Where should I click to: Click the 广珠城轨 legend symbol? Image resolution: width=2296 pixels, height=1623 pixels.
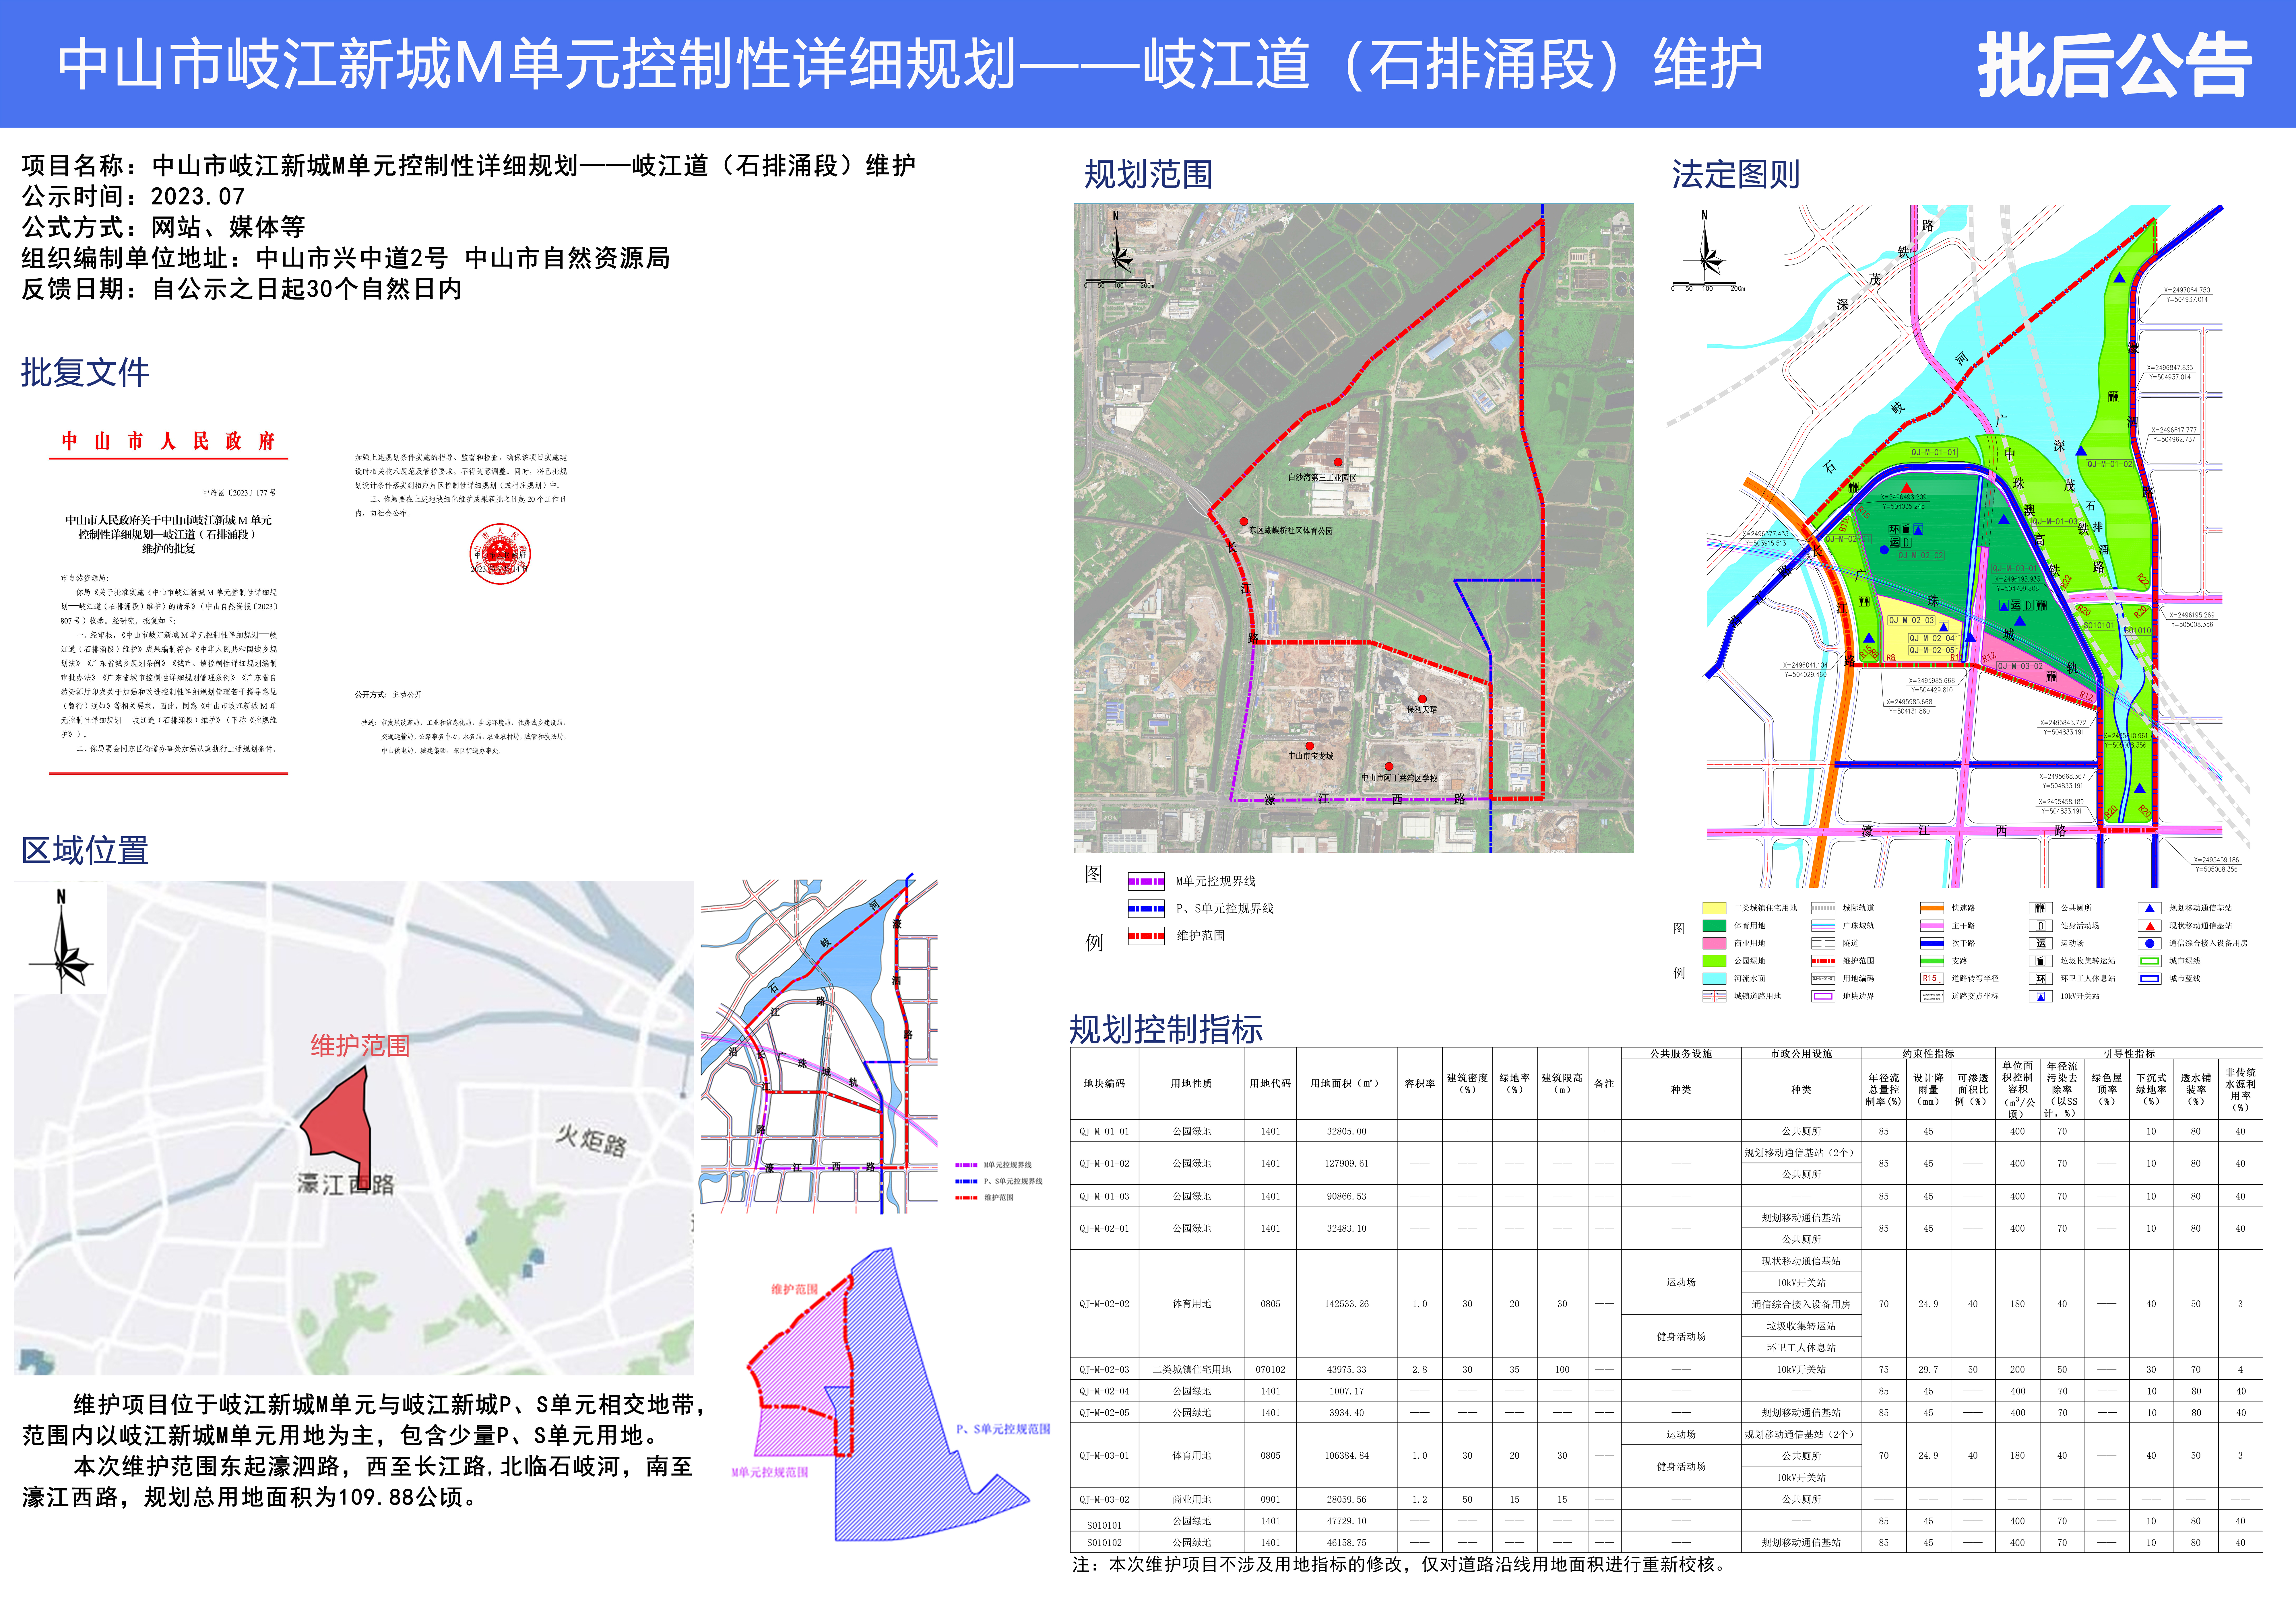click(x=1823, y=926)
